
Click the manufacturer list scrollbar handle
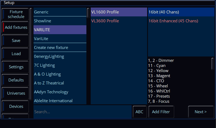click(88, 13)
